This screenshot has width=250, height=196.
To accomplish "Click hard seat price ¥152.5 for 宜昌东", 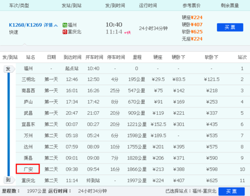I will click(158, 124).
